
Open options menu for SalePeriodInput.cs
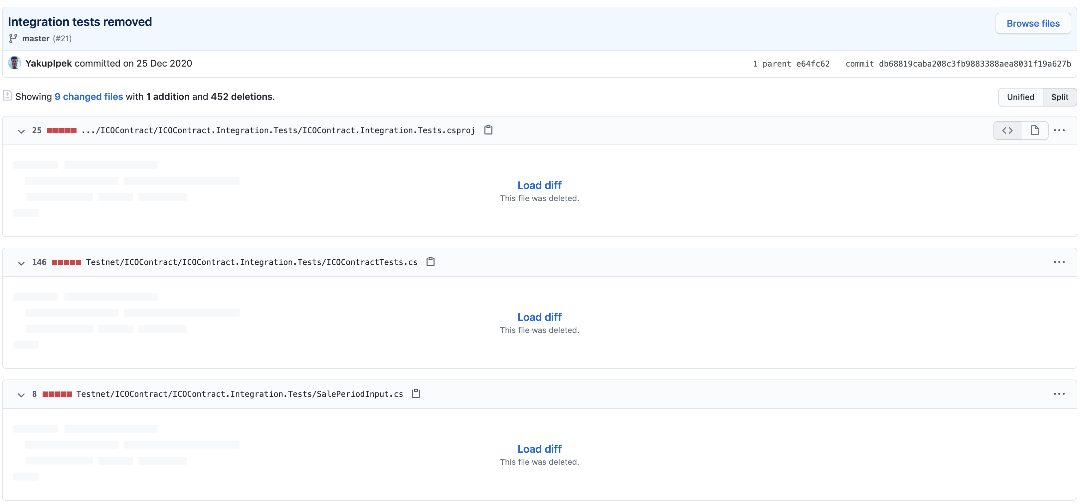1059,394
